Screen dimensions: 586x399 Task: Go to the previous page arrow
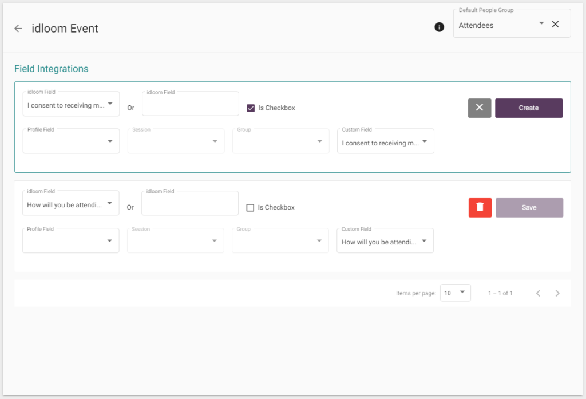pyautogui.click(x=538, y=293)
